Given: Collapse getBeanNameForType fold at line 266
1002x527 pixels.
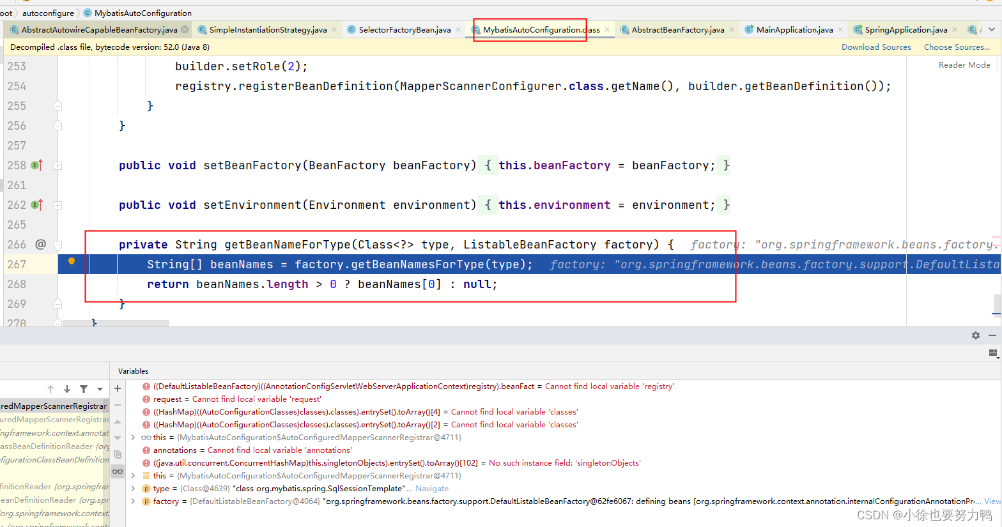Looking at the screenshot, I should (58, 245).
